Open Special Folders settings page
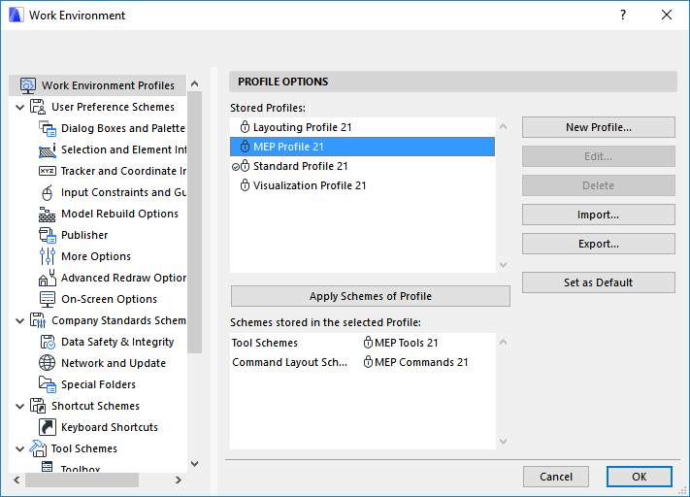 point(98,384)
